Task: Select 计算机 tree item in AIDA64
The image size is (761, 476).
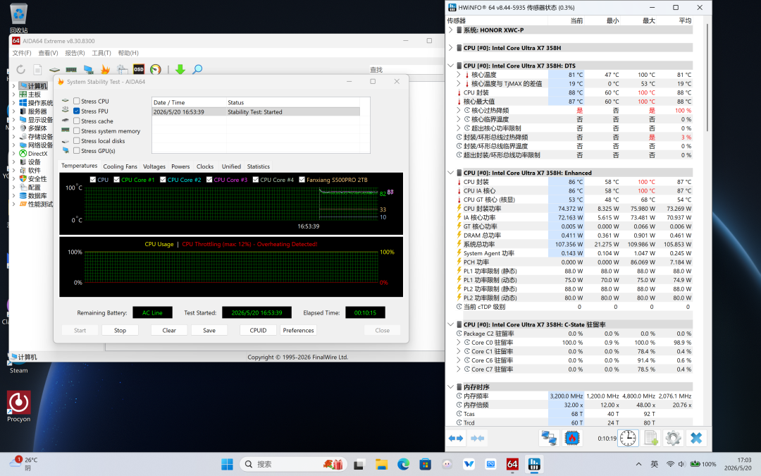Action: coord(34,86)
